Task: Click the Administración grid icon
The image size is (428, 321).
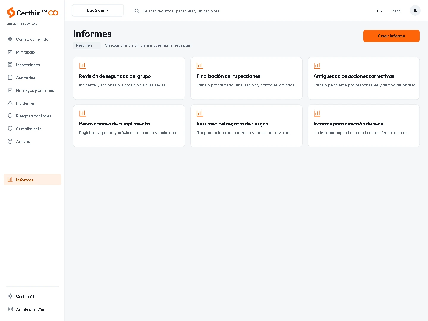Action: (10, 309)
